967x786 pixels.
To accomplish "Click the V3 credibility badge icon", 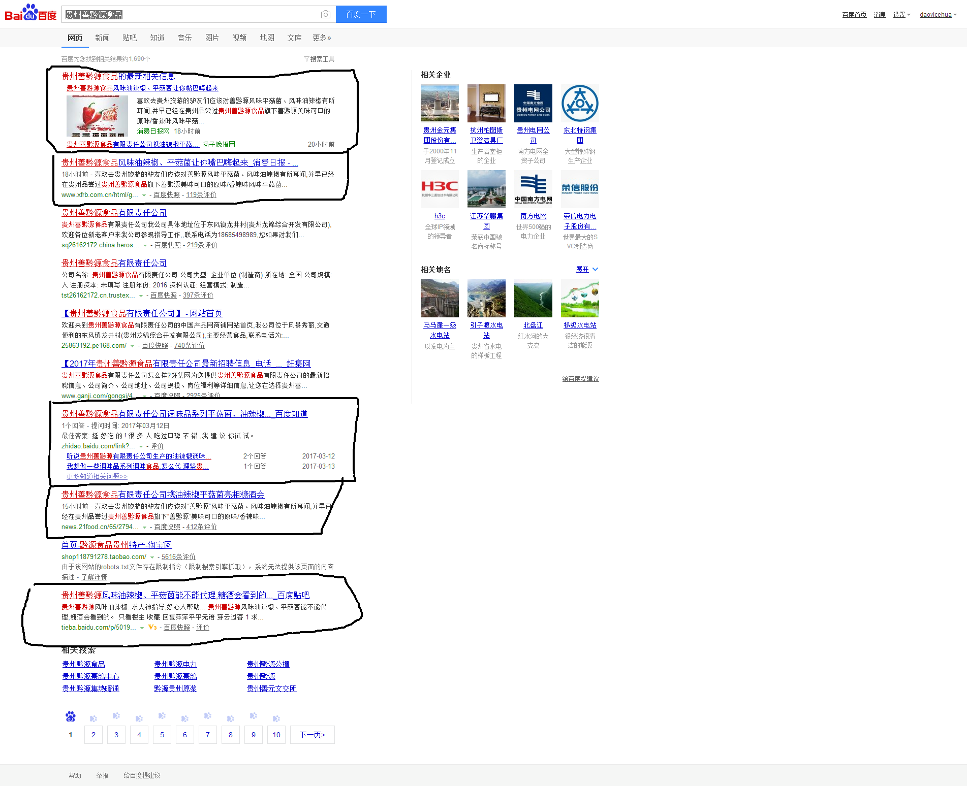I will [x=152, y=628].
